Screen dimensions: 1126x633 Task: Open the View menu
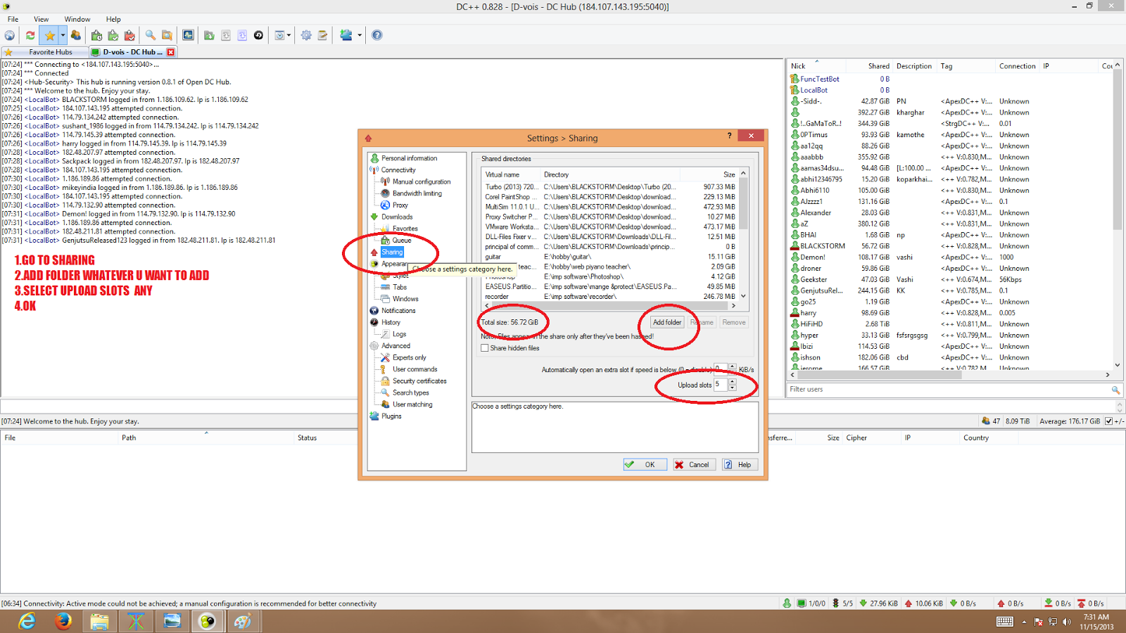click(x=42, y=19)
